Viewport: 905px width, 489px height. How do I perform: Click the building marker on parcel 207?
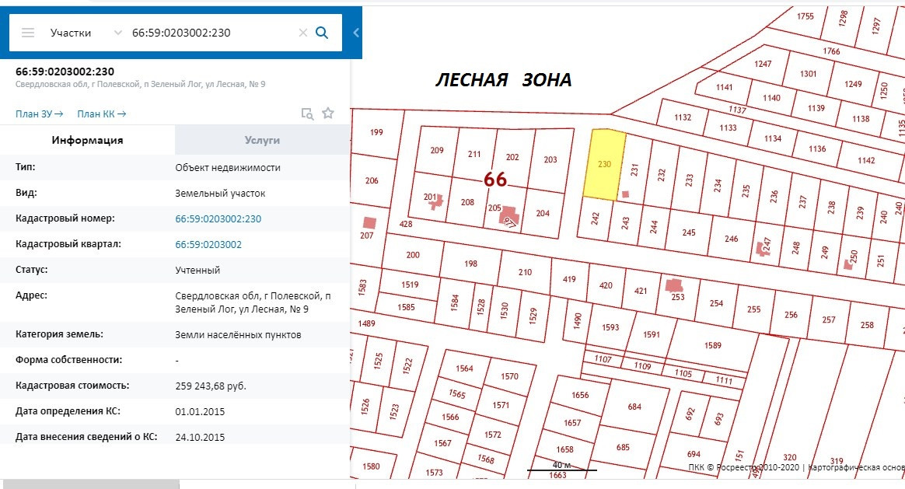click(x=369, y=222)
